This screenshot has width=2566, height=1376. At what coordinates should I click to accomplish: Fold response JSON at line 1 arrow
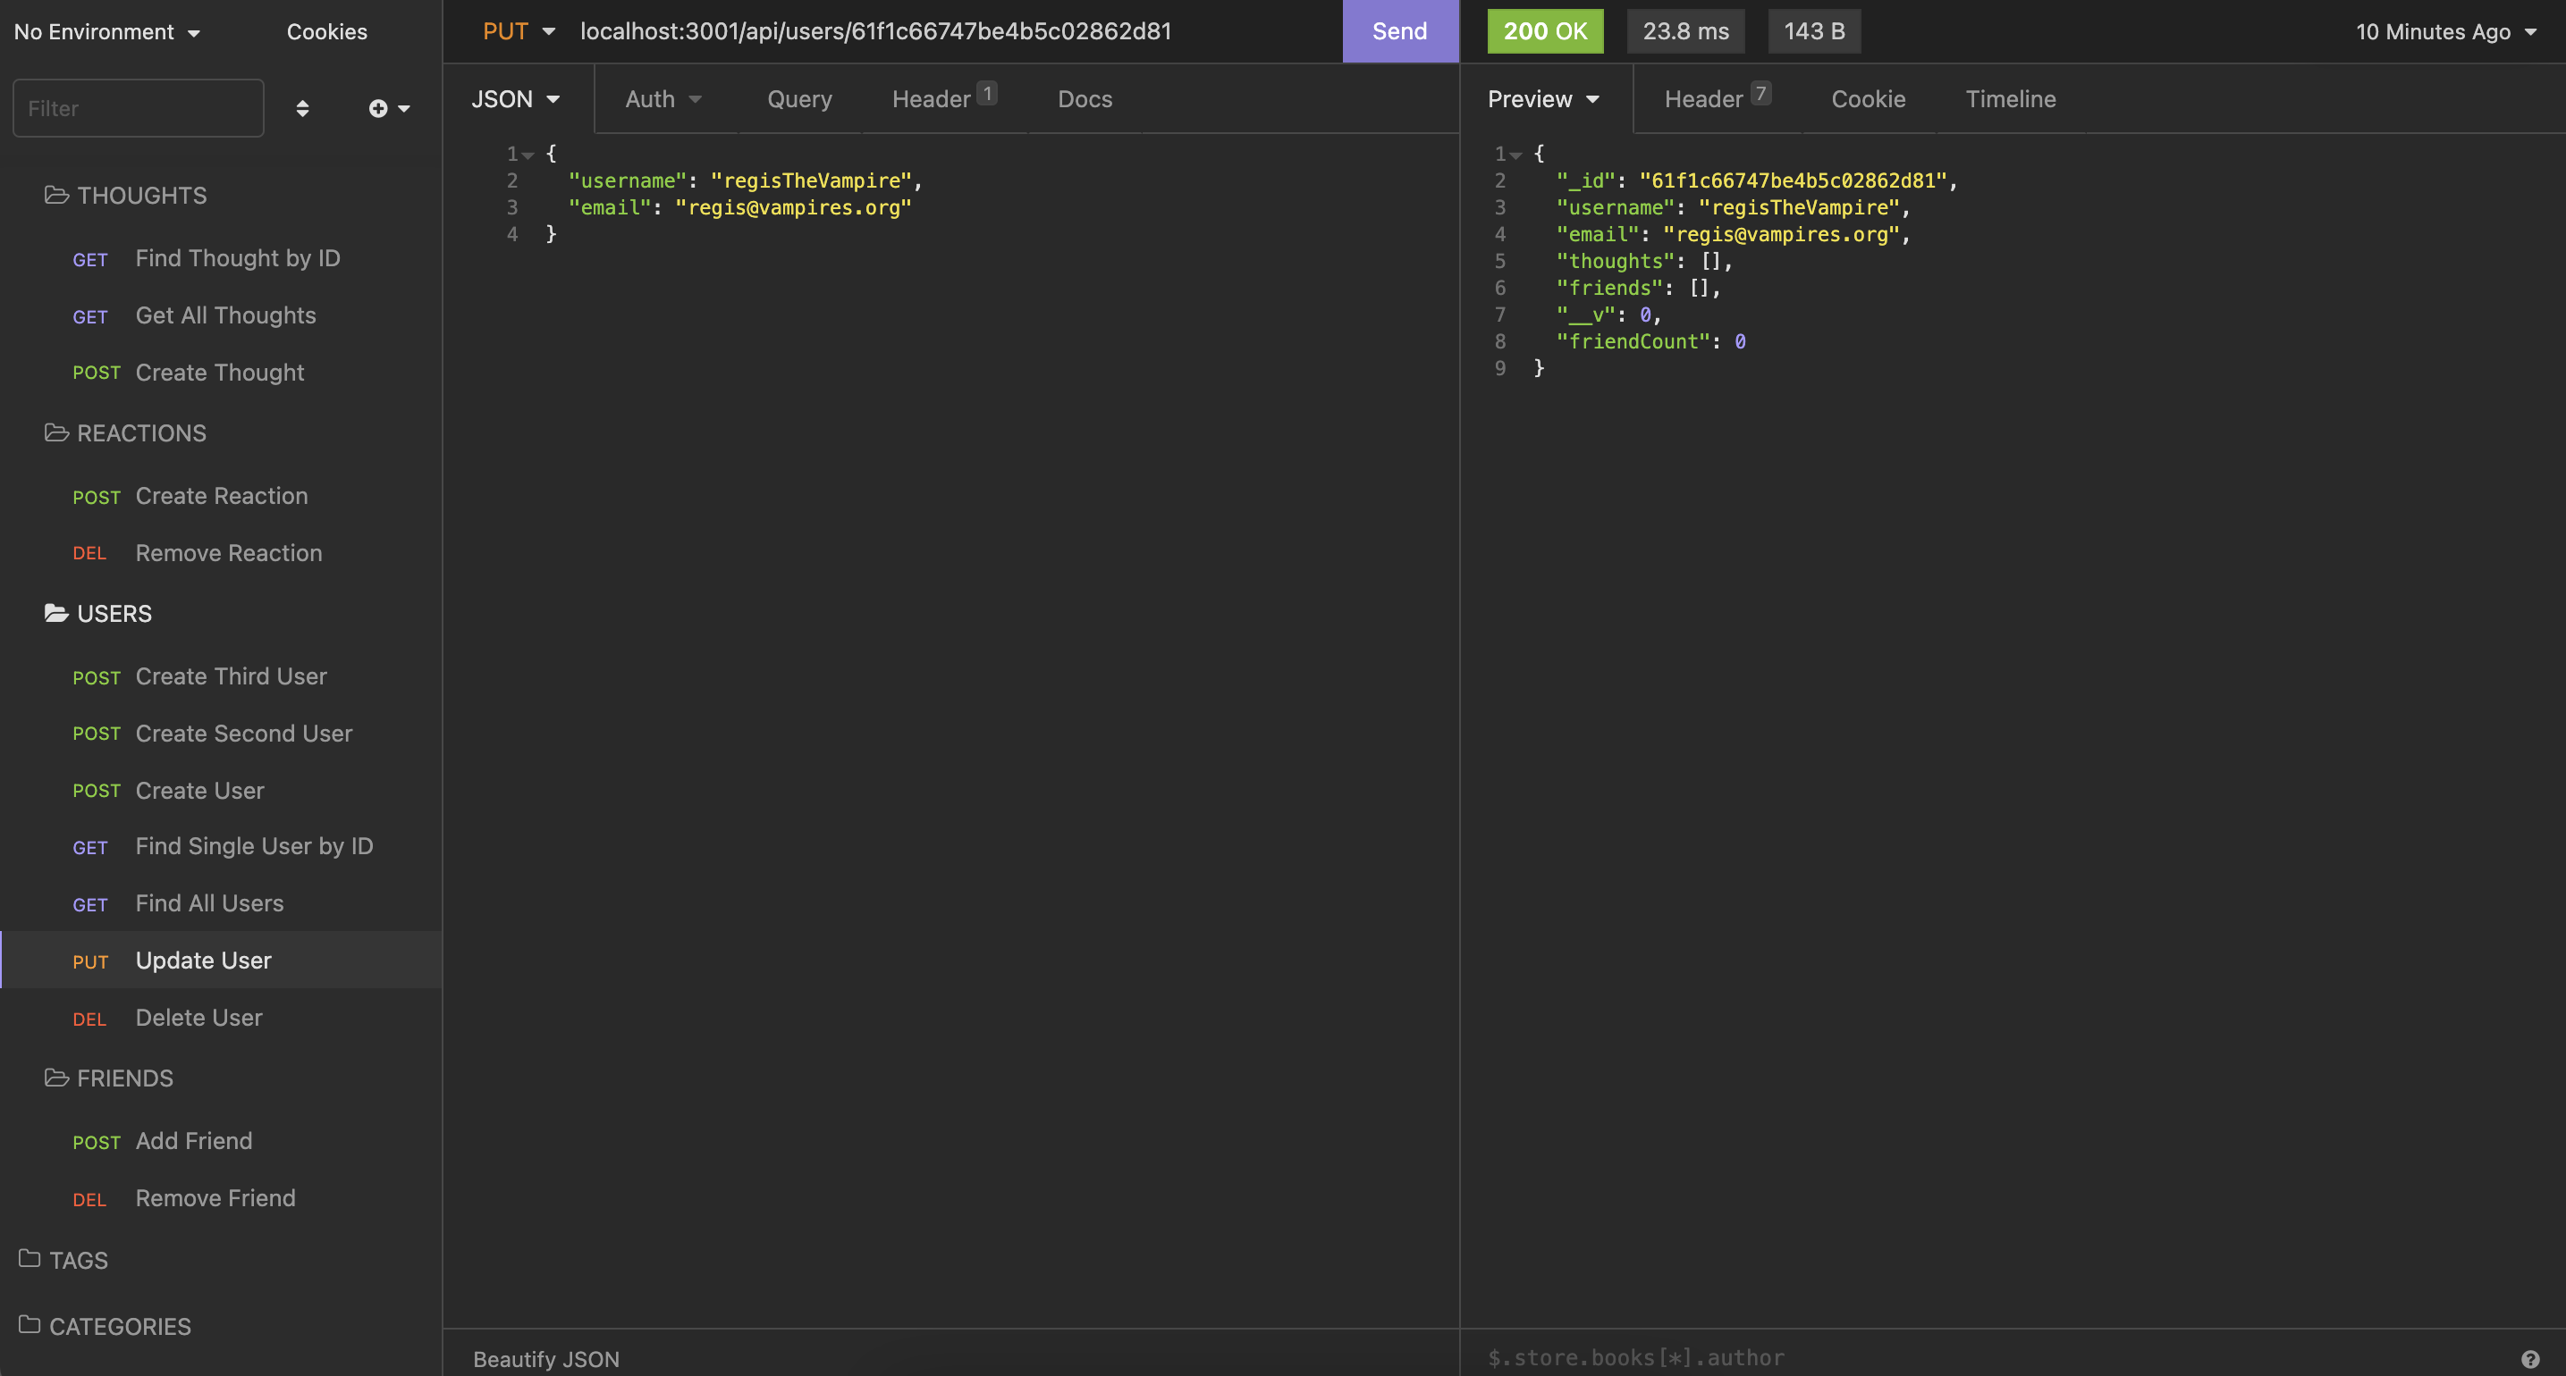click(1516, 155)
